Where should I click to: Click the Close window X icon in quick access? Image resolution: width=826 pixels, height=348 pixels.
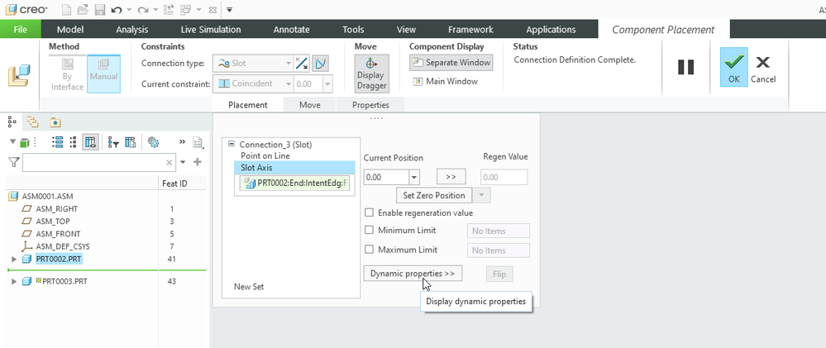pos(212,10)
